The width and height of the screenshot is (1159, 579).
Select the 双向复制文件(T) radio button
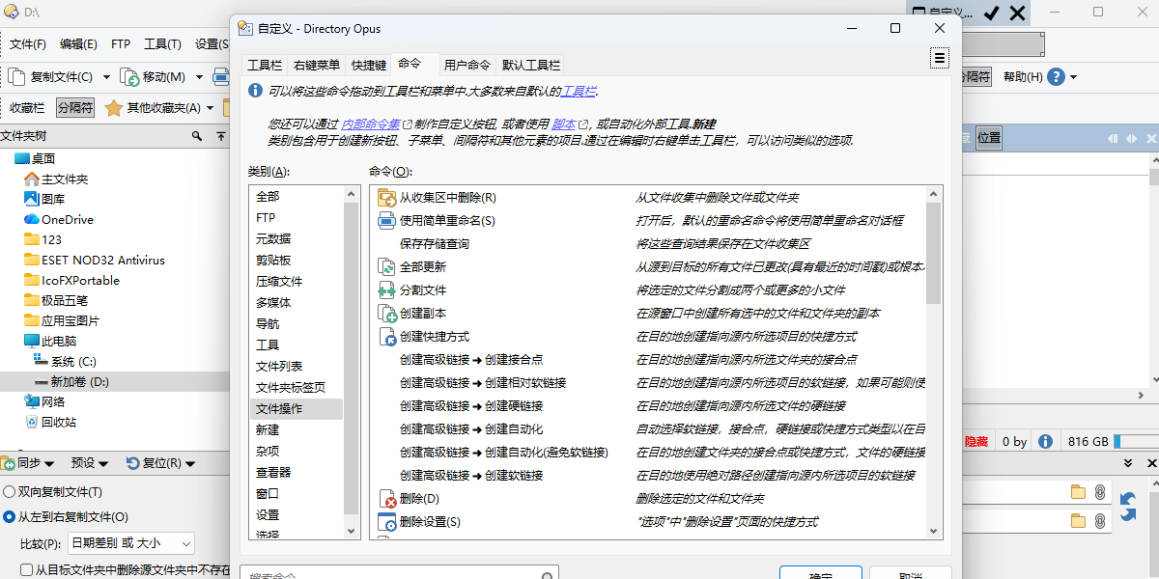point(9,492)
